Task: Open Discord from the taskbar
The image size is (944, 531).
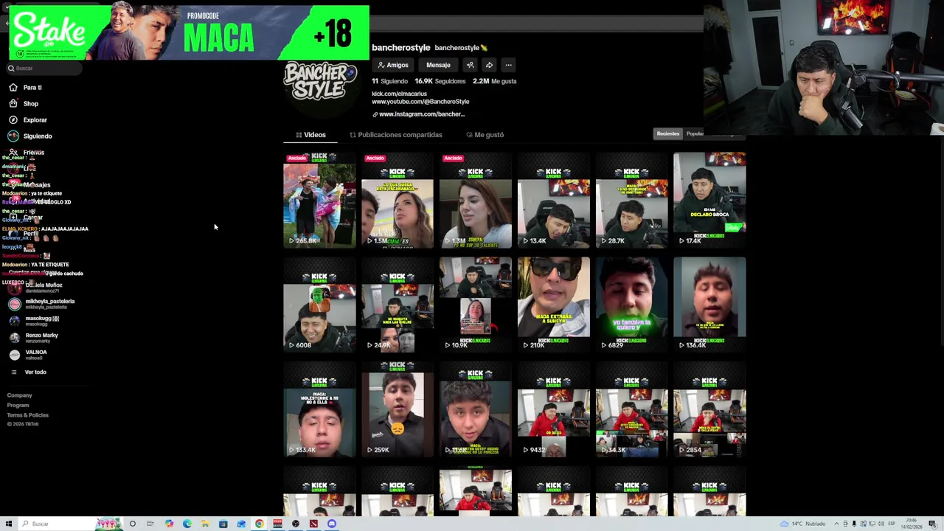Action: pos(332,524)
